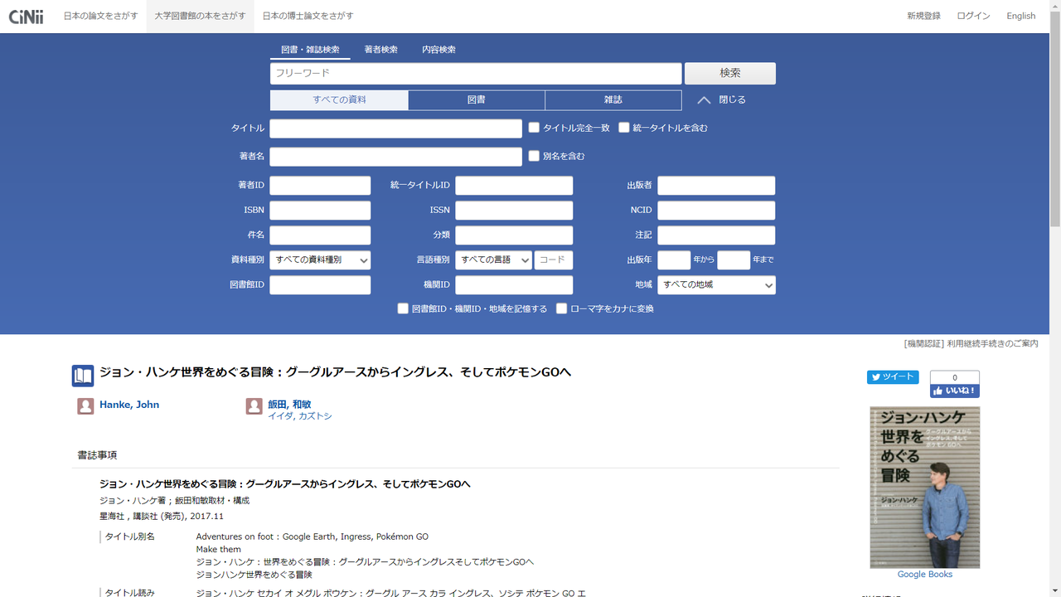Open the 飯田, 和敏 author link
Screen dimensions: 1061x597
pyautogui.click(x=289, y=405)
